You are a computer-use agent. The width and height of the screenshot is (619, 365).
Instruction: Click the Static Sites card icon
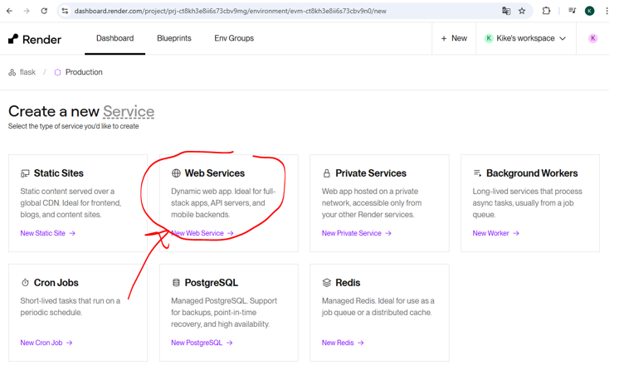coord(25,174)
